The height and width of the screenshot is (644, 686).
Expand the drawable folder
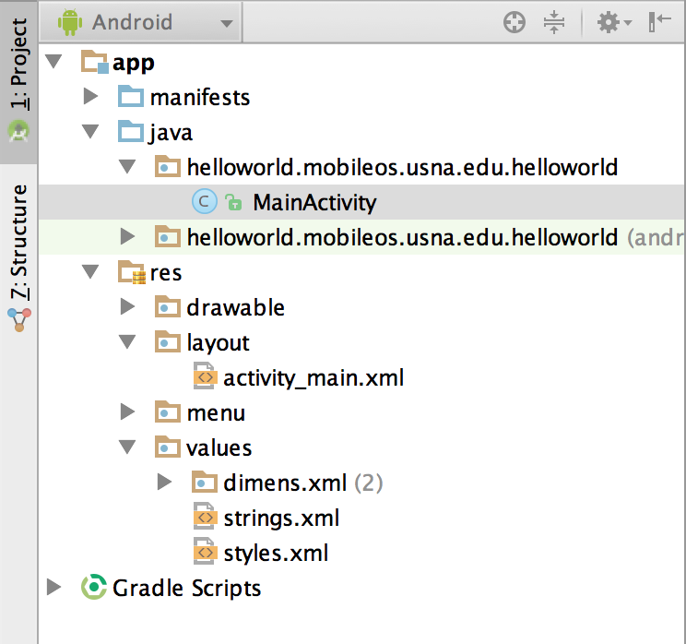tap(127, 307)
